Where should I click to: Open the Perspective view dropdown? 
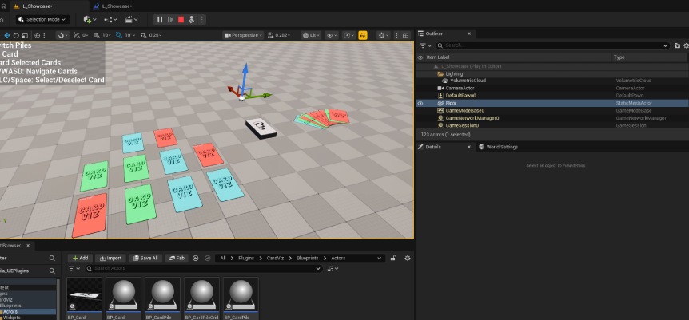click(x=243, y=35)
